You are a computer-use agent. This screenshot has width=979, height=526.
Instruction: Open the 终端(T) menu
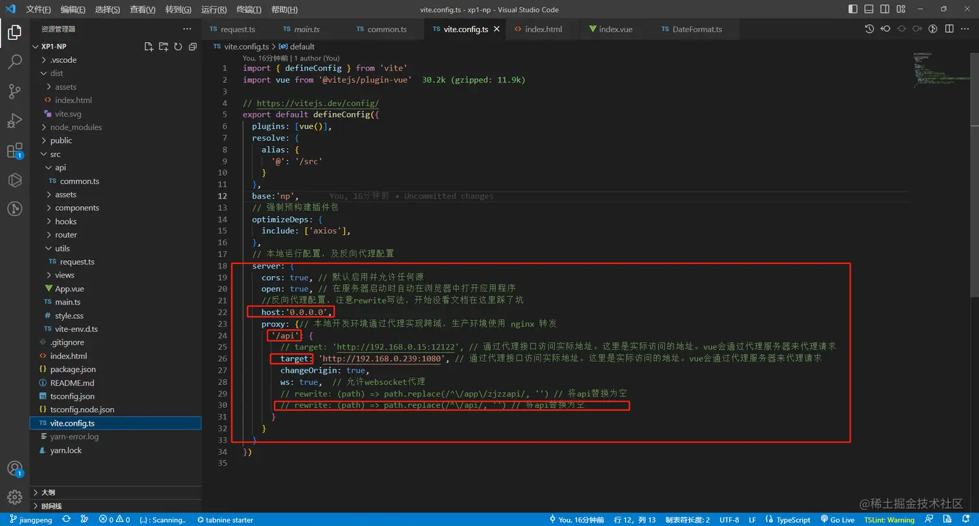249,10
